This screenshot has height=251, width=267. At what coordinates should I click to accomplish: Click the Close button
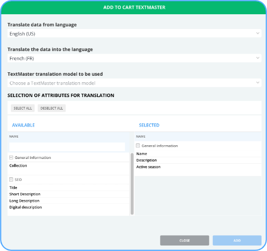pyautogui.click(x=184, y=241)
